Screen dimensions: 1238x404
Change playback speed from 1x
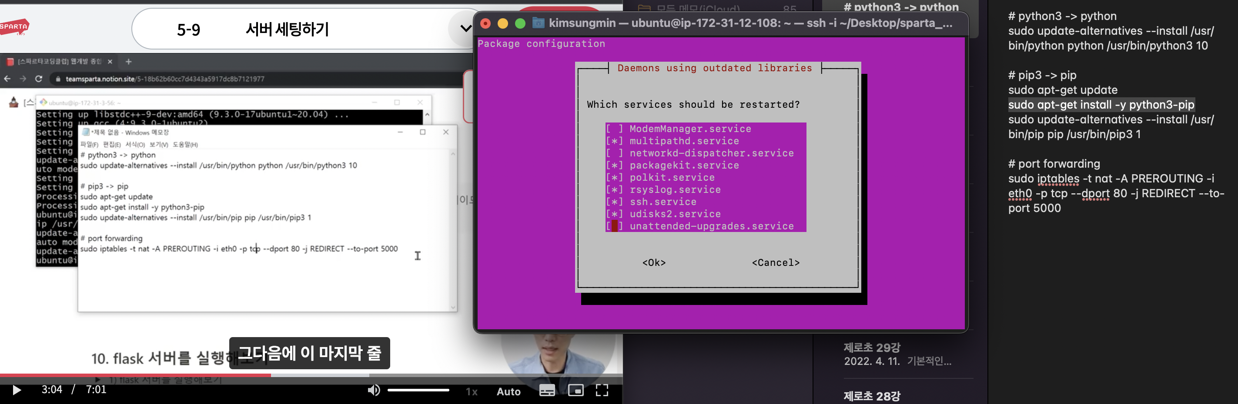pos(472,391)
